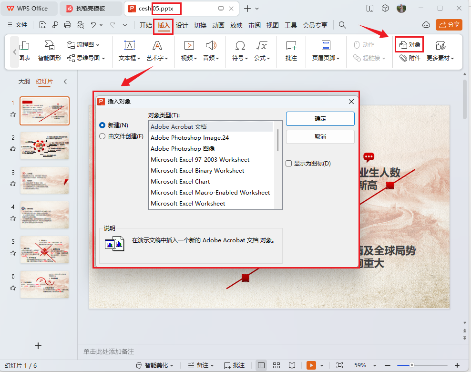471x372 pixels.
Task: Open the search magnifier in ribbon
Action: [x=342, y=25]
